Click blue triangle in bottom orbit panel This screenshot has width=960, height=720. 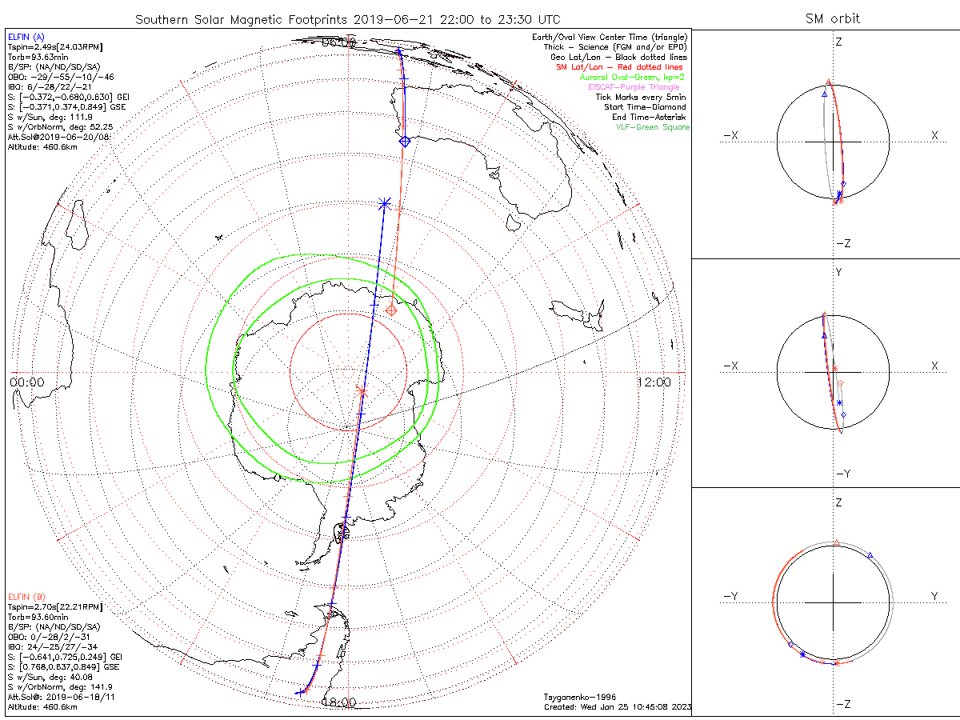(x=870, y=554)
